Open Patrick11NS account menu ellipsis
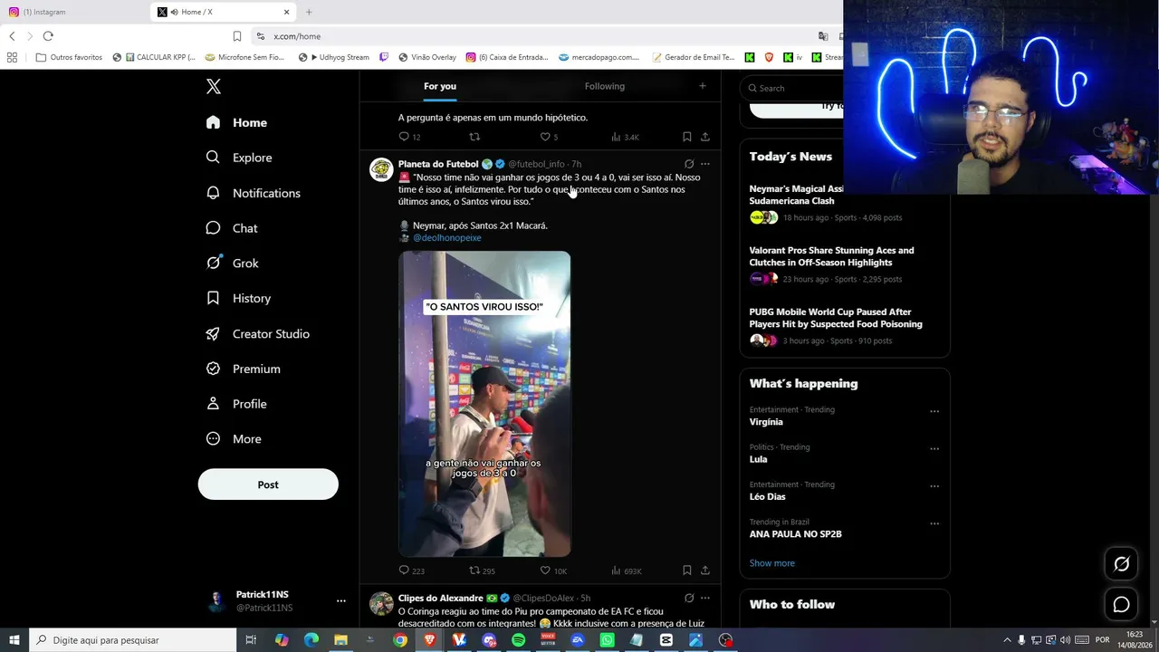This screenshot has width=1159, height=652. pos(341,600)
